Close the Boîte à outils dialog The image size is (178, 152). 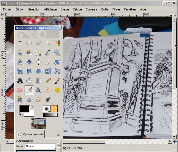click(60, 28)
